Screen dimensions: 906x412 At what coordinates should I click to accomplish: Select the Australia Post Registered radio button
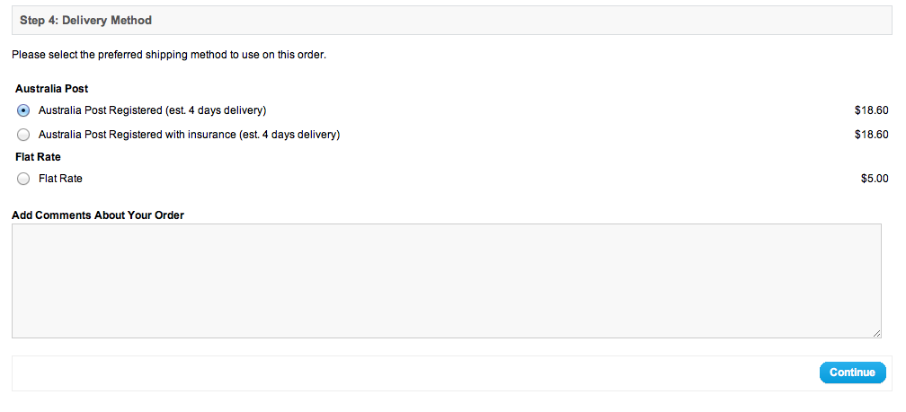click(23, 110)
